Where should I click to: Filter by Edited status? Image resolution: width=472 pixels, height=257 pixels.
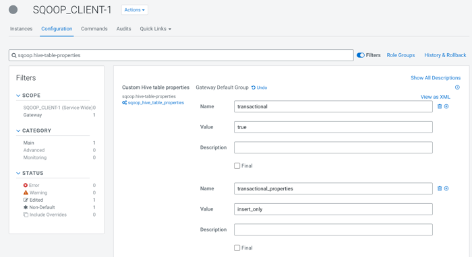click(x=33, y=200)
